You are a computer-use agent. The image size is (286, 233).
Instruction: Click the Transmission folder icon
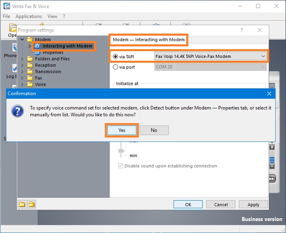coord(30,72)
